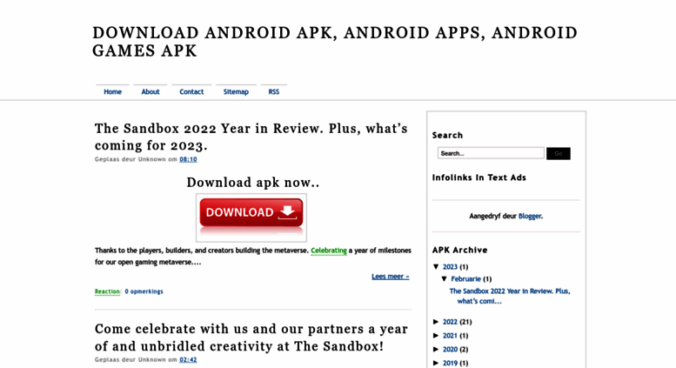Open the 2020 archive year link
This screenshot has width=676, height=368.
pos(450,350)
